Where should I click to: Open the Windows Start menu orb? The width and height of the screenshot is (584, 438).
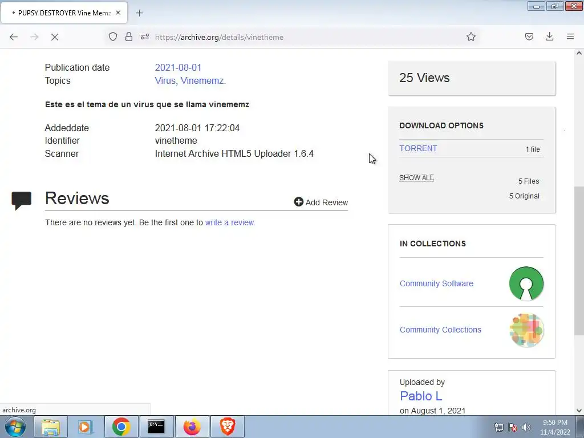(x=15, y=427)
